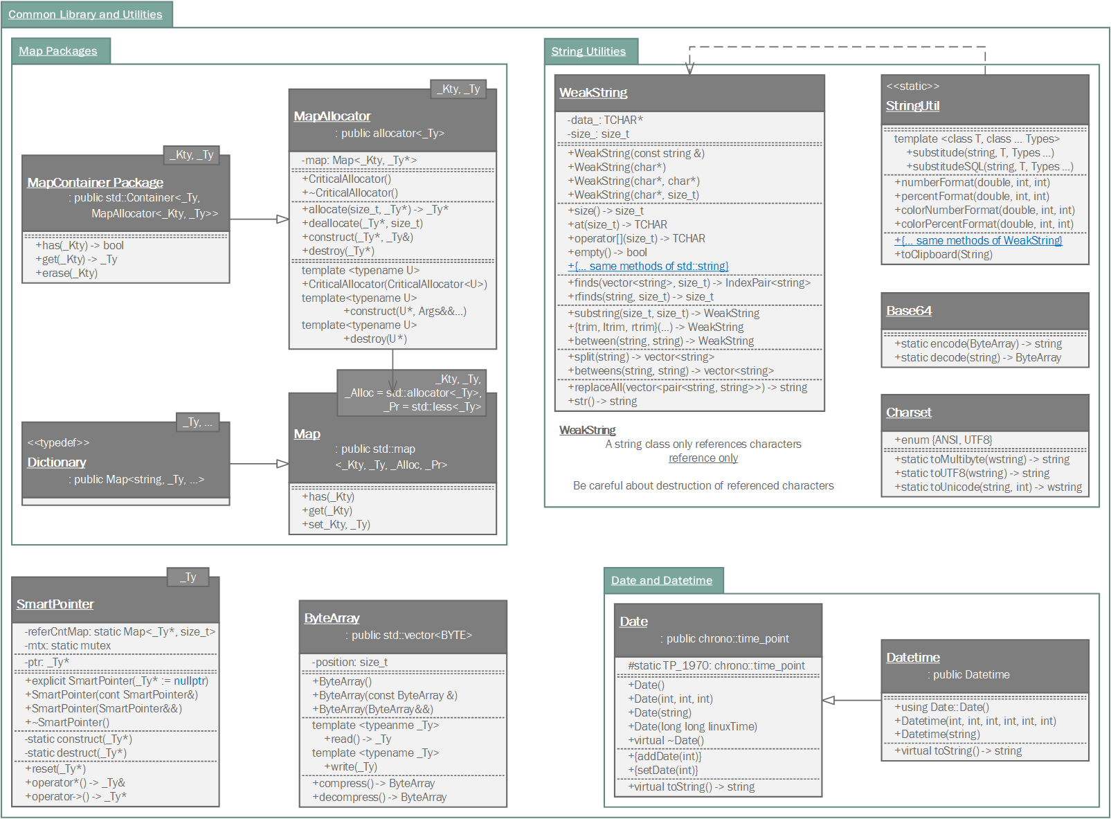Open the String Utilities package label

coord(588,51)
